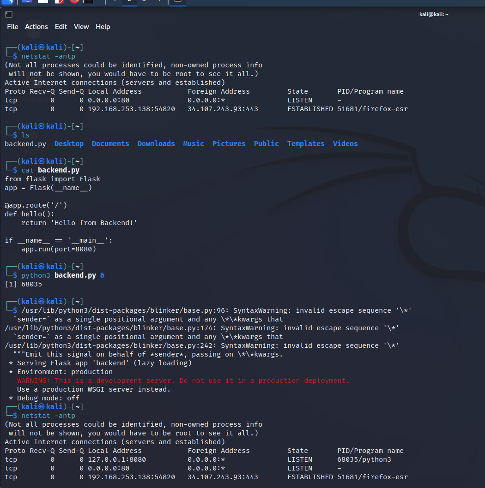Click '34.107.243.93:443' in the first netstat output
This screenshot has width=485, height=488.
coord(223,109)
